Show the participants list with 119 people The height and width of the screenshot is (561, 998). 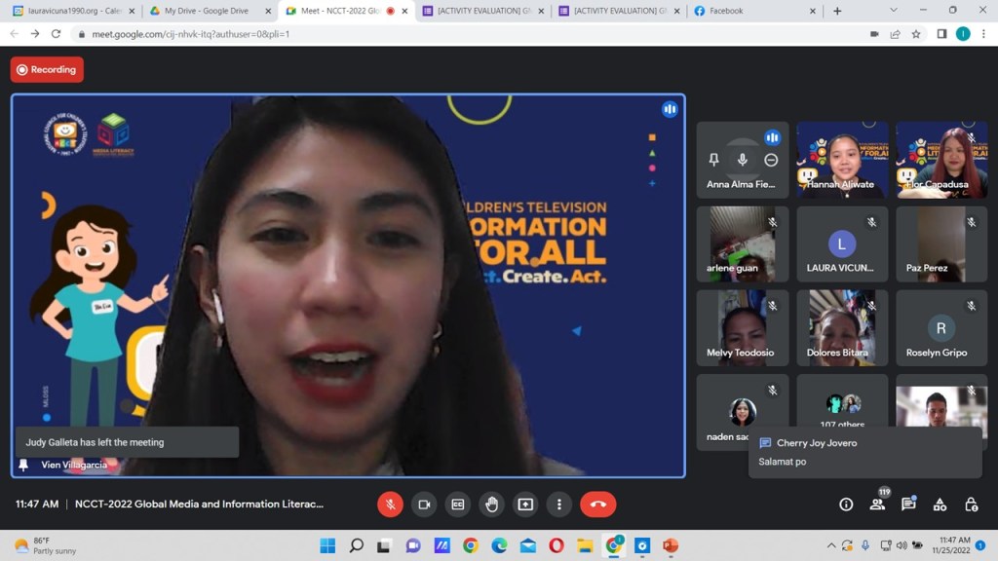[x=877, y=504]
